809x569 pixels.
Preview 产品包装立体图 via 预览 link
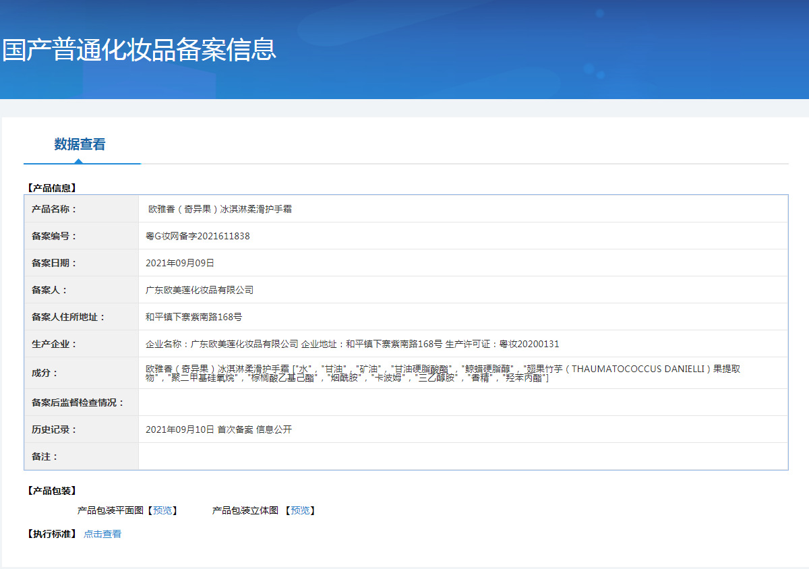coord(300,510)
